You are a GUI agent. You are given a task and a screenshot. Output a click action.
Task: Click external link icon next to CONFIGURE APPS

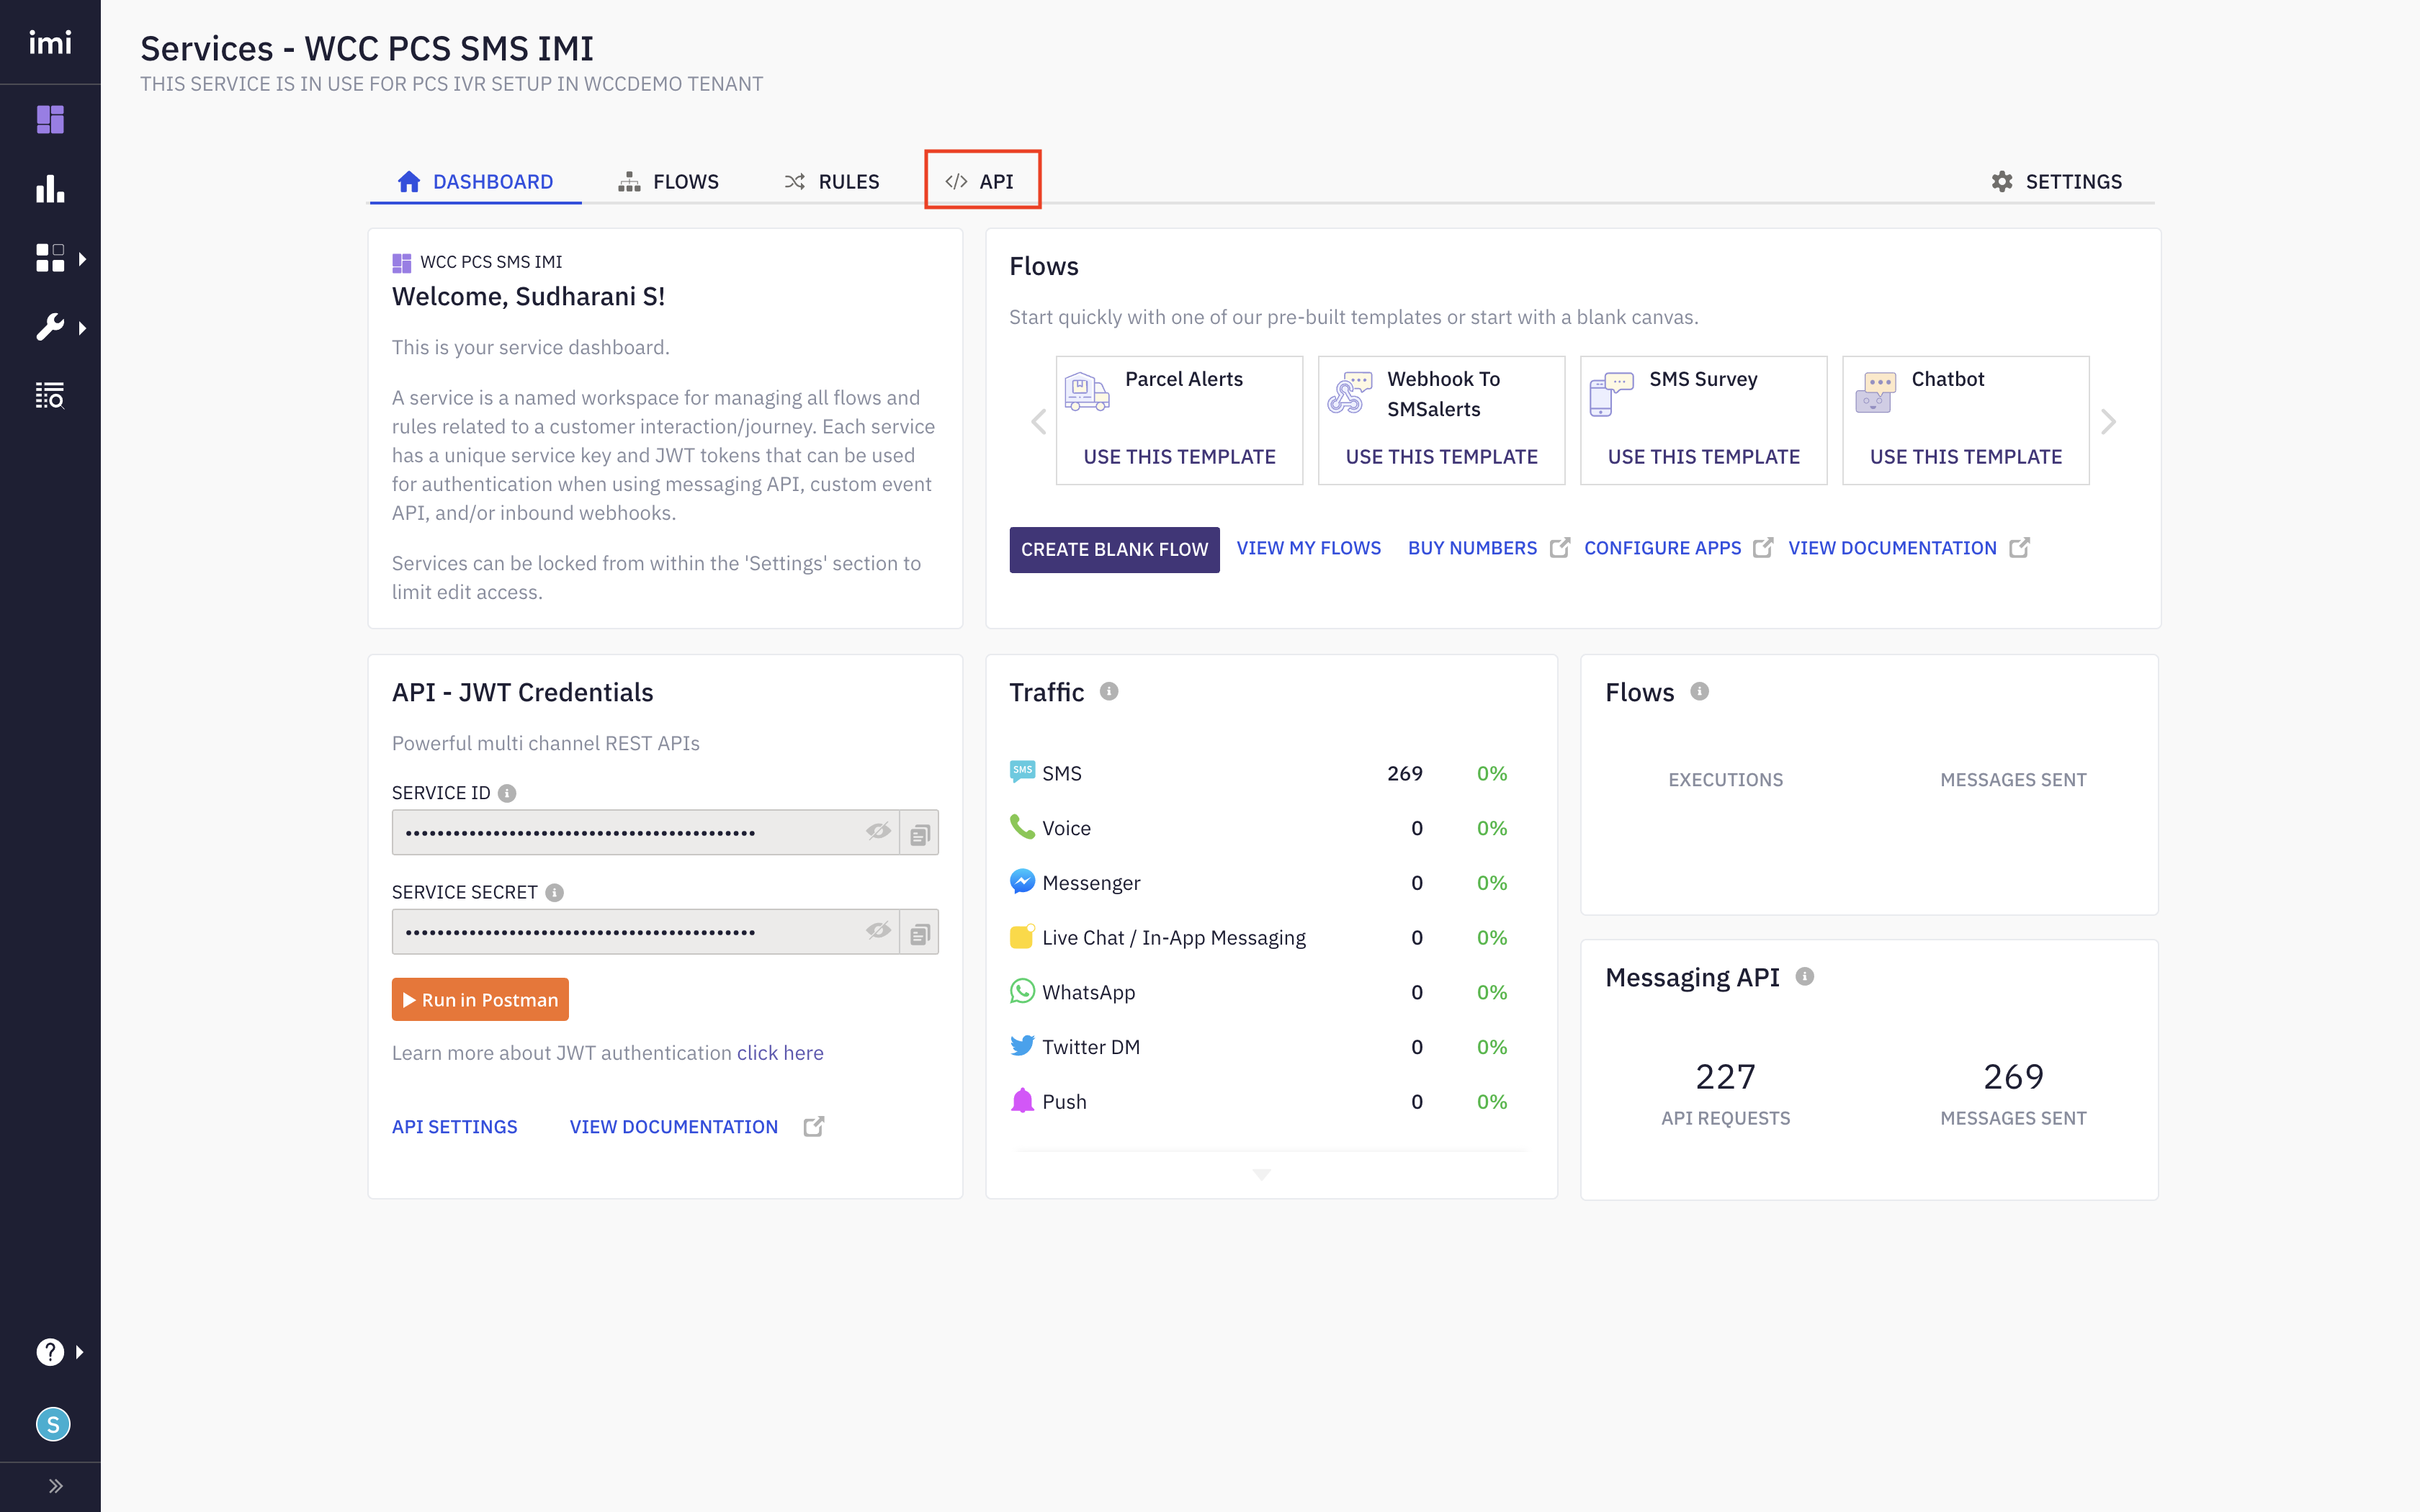[1763, 547]
